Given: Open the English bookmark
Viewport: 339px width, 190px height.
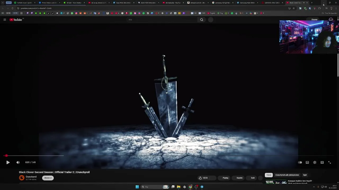Looking at the screenshot, I should (x=212, y=13).
